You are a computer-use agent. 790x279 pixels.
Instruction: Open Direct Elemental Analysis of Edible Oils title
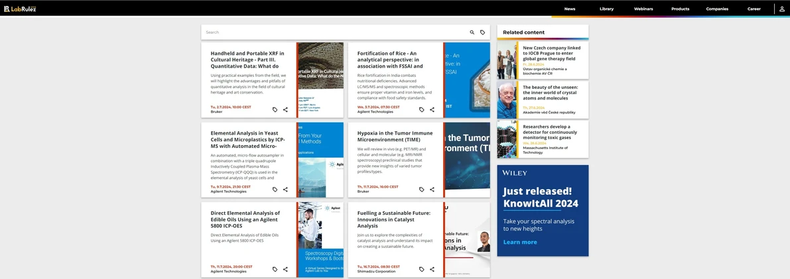point(245,219)
